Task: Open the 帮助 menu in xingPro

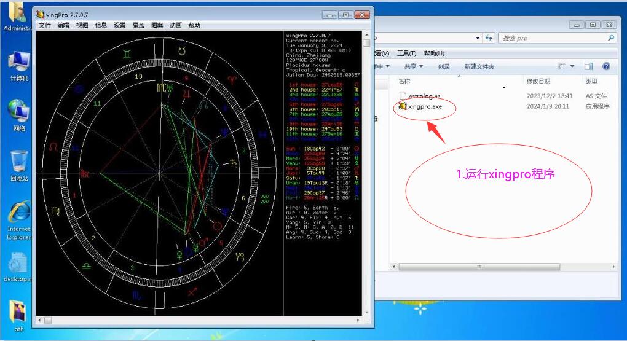Action: [194, 25]
